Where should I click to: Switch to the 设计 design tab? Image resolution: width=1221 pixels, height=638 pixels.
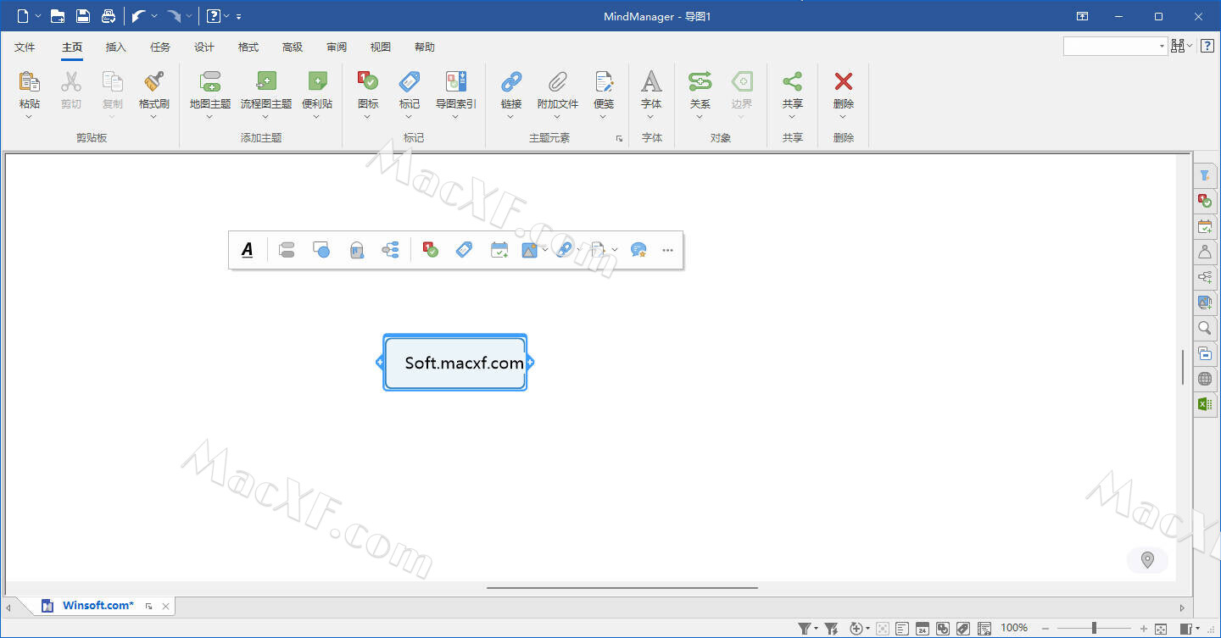click(204, 47)
